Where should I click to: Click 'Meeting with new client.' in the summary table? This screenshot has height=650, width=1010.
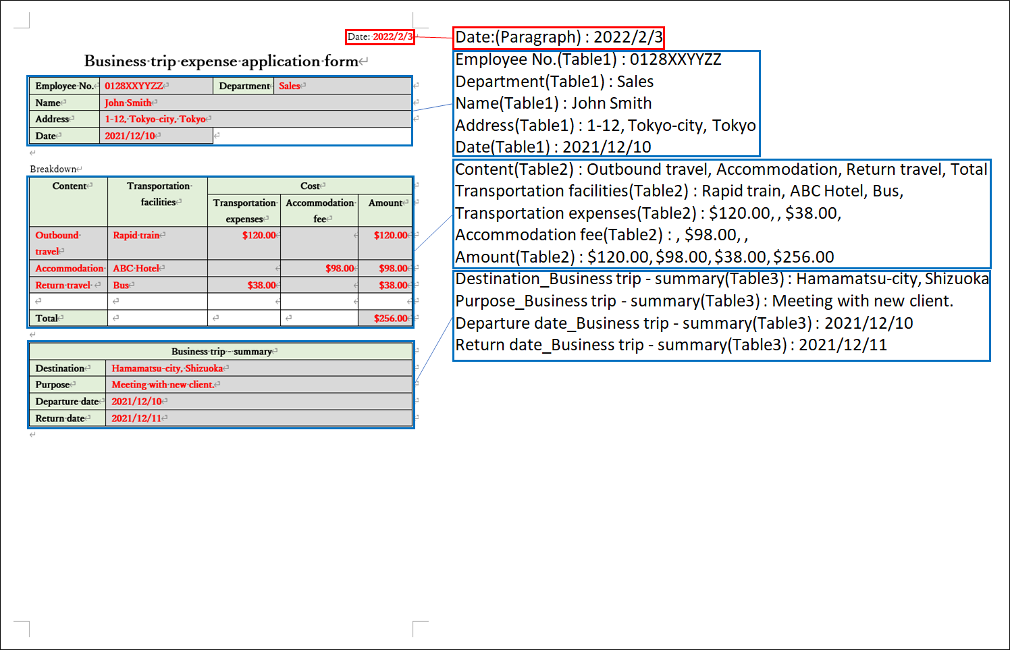click(163, 384)
